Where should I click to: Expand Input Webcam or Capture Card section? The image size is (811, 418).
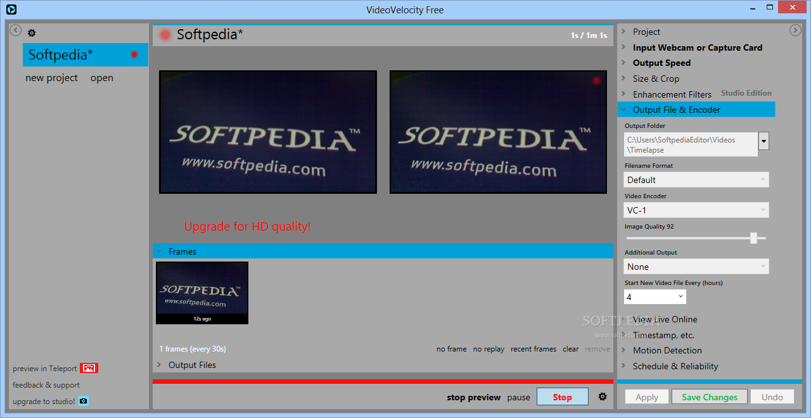(x=698, y=47)
